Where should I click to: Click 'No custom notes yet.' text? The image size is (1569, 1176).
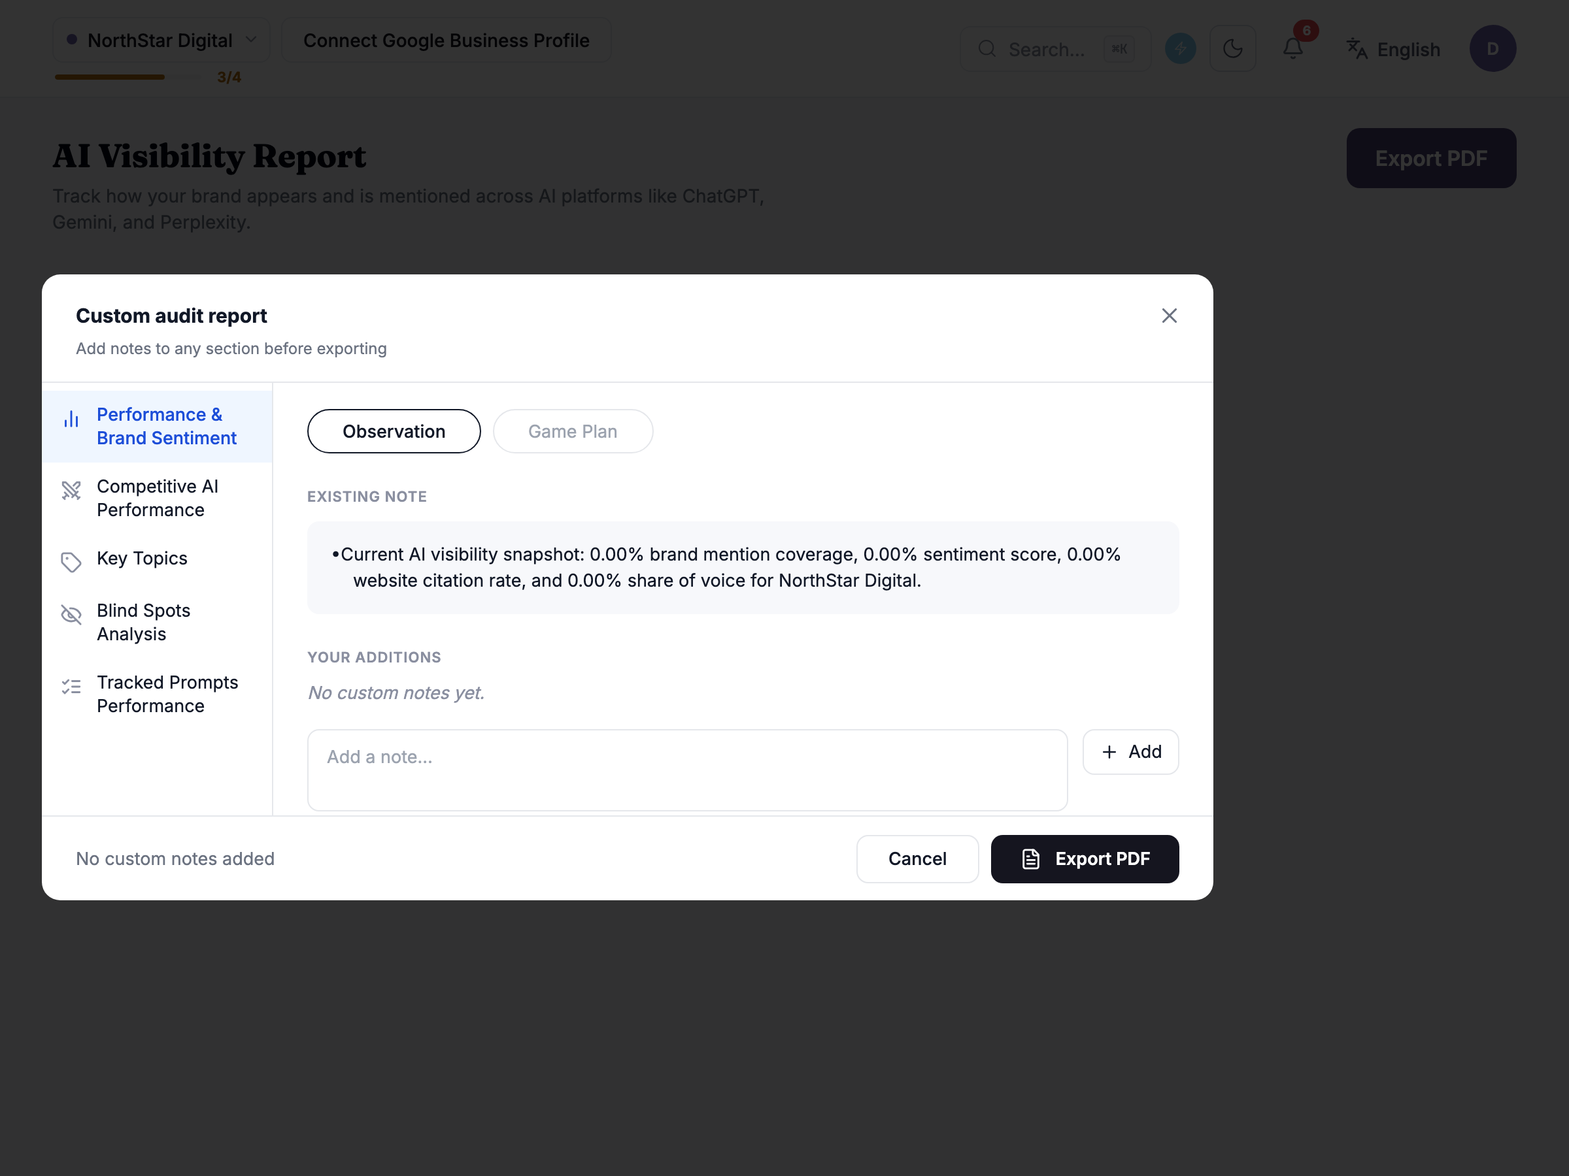click(x=396, y=693)
